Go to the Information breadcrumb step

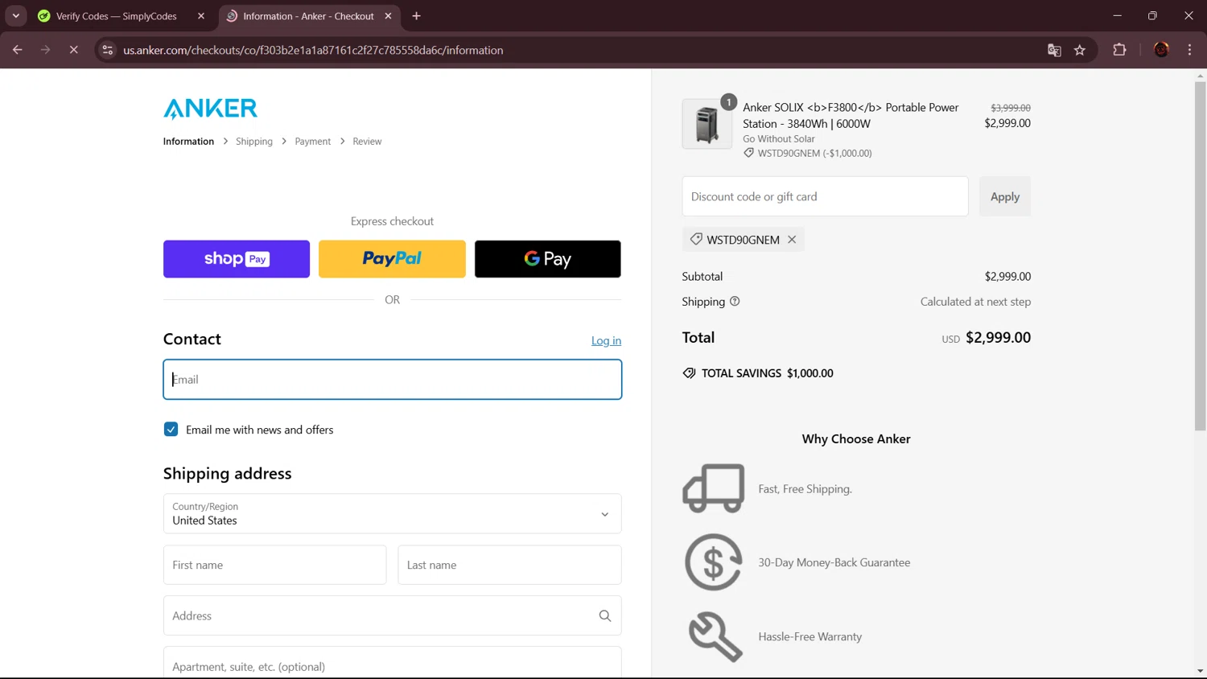188,142
